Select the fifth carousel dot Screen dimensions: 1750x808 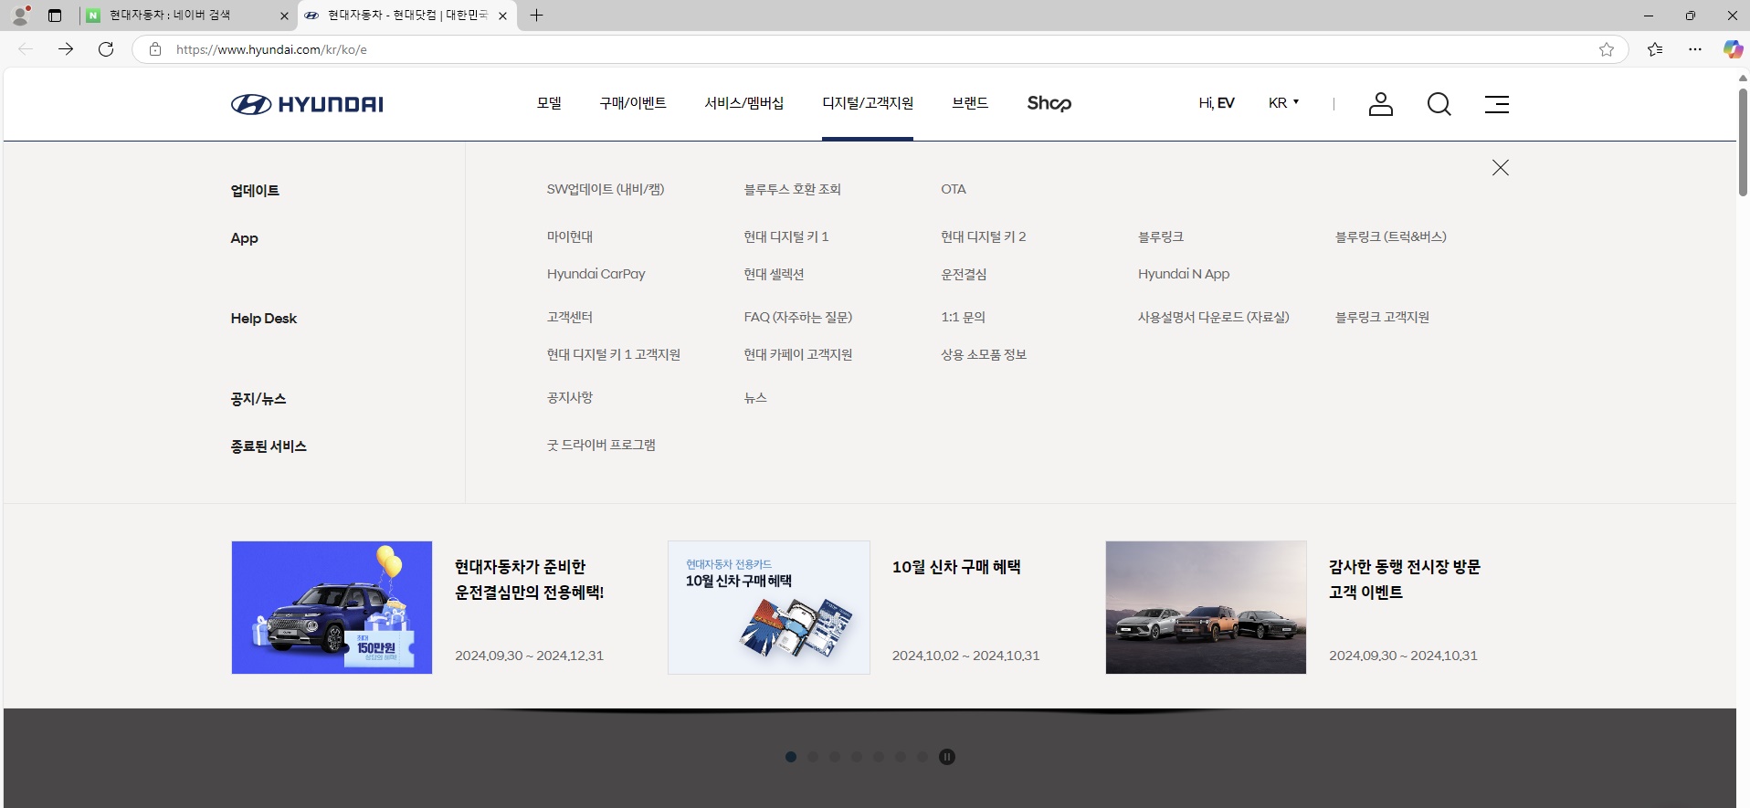879,757
